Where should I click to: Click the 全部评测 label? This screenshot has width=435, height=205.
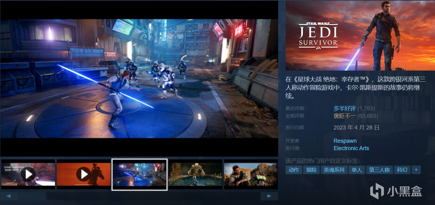point(296,116)
